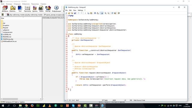
Task: Select composer.json in WinRAR list
Action: pyautogui.click(x=7, y=32)
